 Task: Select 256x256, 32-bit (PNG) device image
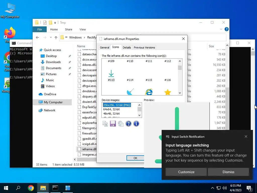pyautogui.click(x=117, y=105)
